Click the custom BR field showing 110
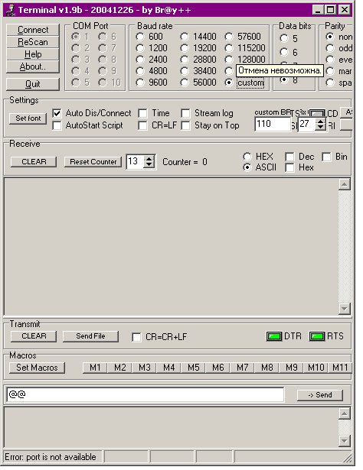Screen dimensions: 363x470 (273, 124)
